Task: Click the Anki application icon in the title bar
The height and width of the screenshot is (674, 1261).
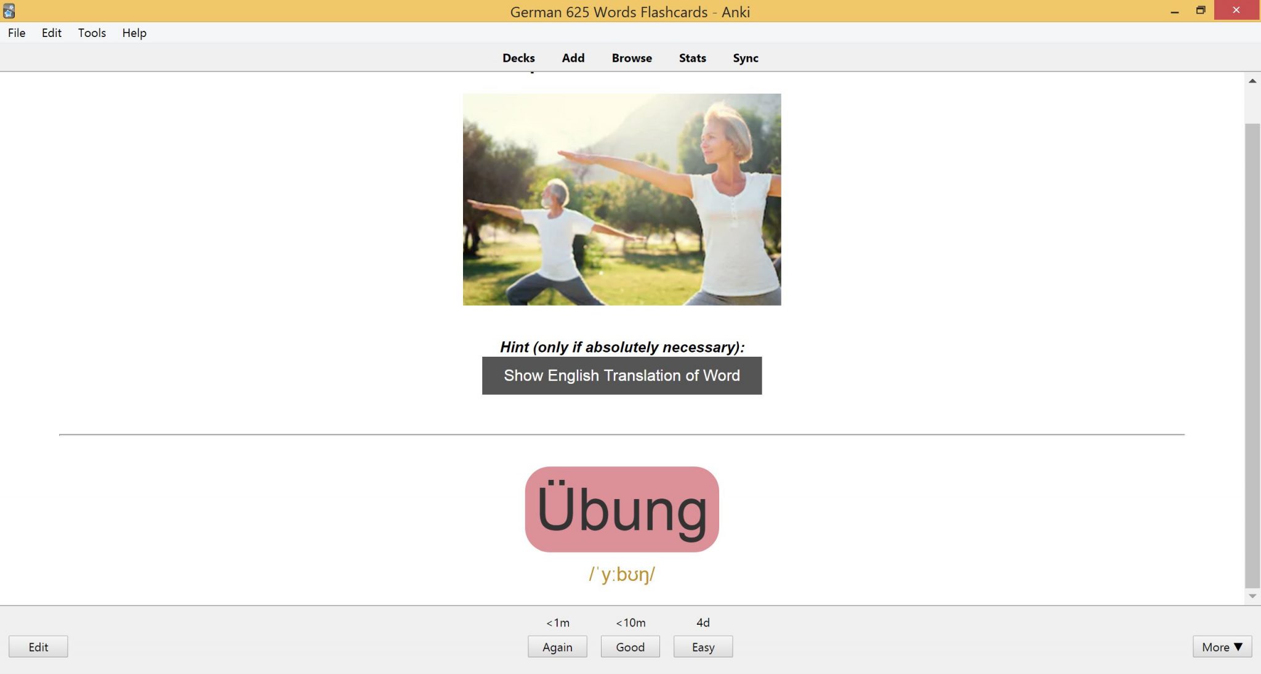Action: [10, 10]
